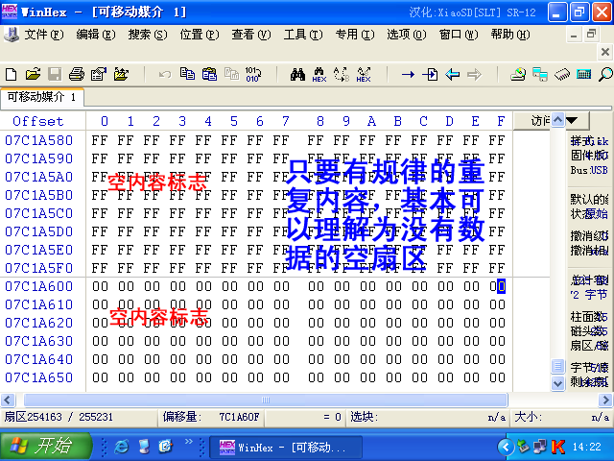Screen dimensions: 614x461
Task: Expand the taskbar quick launch chevron
Action: tap(189, 442)
